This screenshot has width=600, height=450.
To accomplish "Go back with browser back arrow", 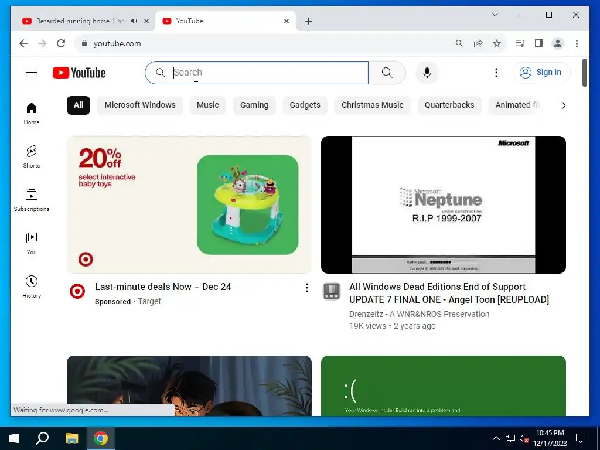I will point(23,43).
